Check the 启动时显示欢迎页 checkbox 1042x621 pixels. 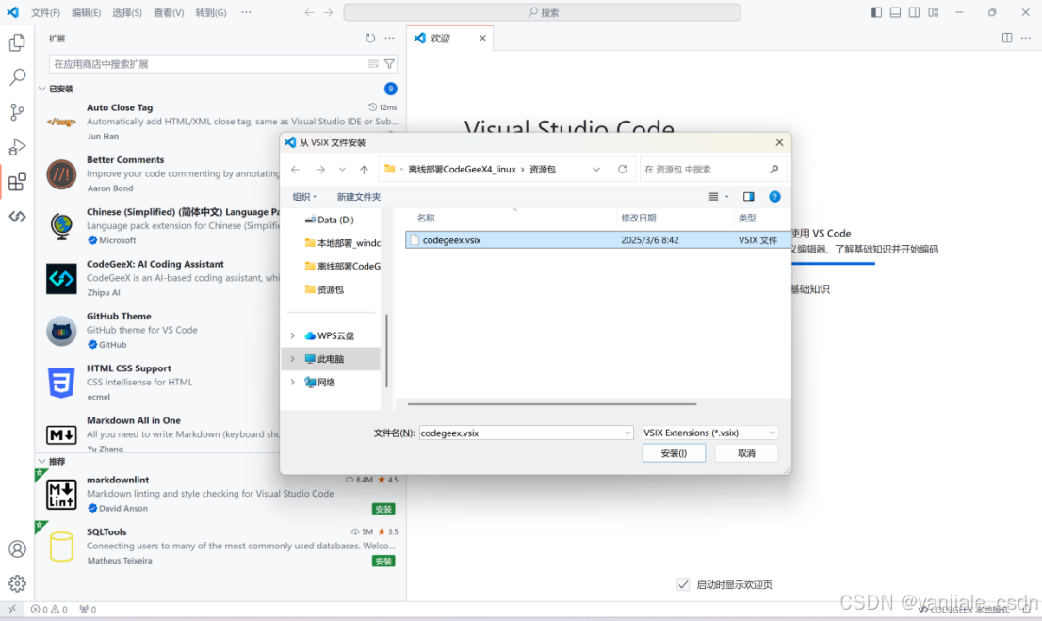point(683,584)
